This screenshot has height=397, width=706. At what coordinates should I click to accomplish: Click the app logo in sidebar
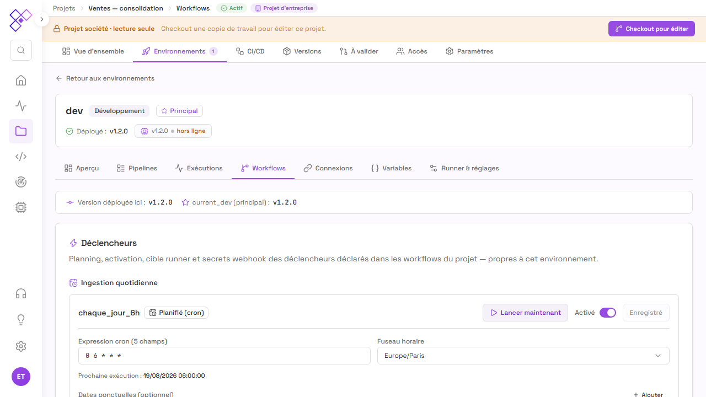(x=21, y=20)
